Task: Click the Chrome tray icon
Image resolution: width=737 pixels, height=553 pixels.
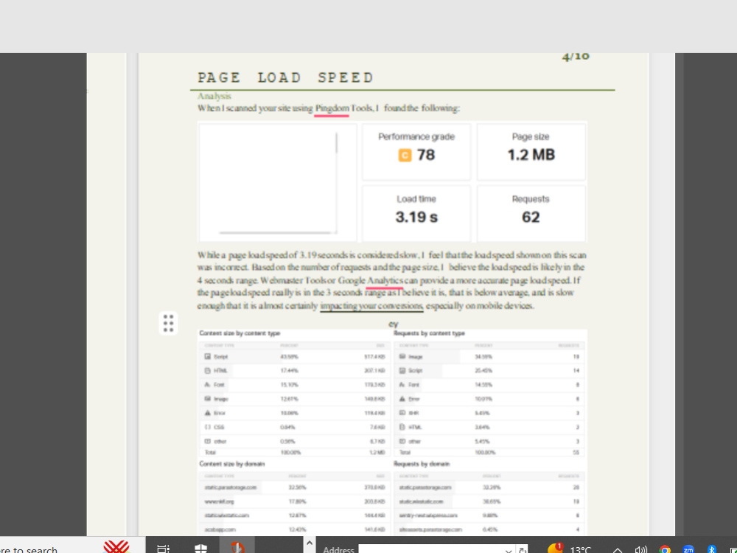Action: click(665, 550)
